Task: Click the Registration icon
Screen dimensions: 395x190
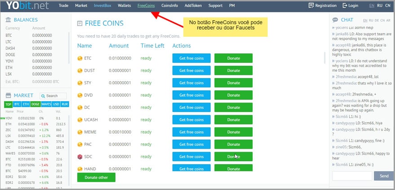Action: (x=311, y=5)
